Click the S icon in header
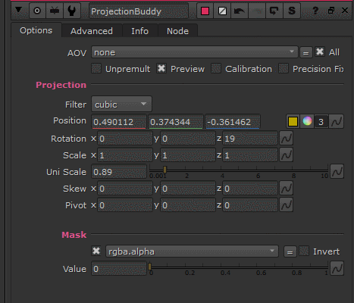The width and height of the screenshot is (354, 303). tap(292, 11)
